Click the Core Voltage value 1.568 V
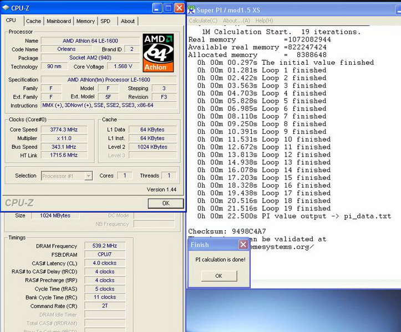The height and width of the screenshot is (332, 401). point(123,66)
